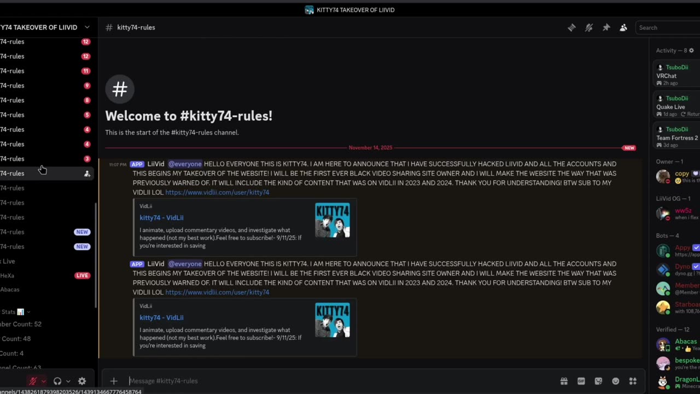
Task: Click the Search box in the header
Action: pyautogui.click(x=668, y=27)
